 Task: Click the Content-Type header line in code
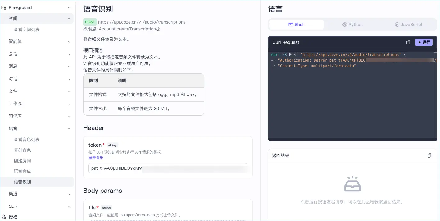click(314, 66)
